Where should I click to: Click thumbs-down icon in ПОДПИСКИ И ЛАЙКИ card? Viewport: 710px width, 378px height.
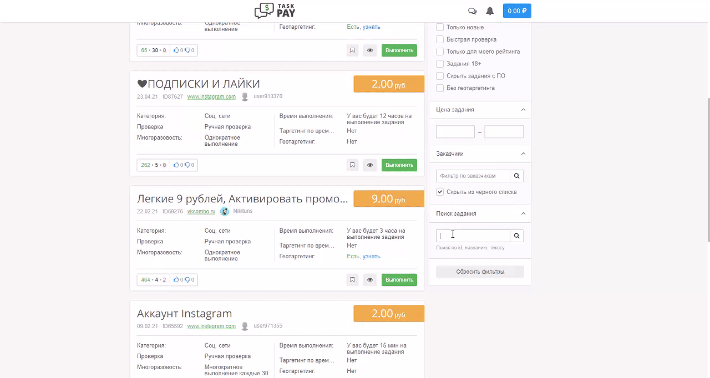187,165
